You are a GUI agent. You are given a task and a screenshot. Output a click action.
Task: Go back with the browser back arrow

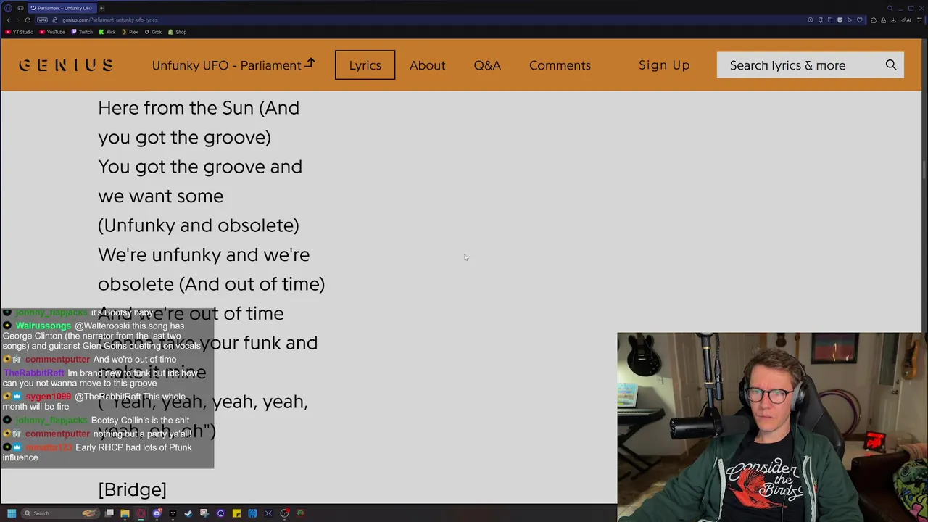(x=8, y=20)
